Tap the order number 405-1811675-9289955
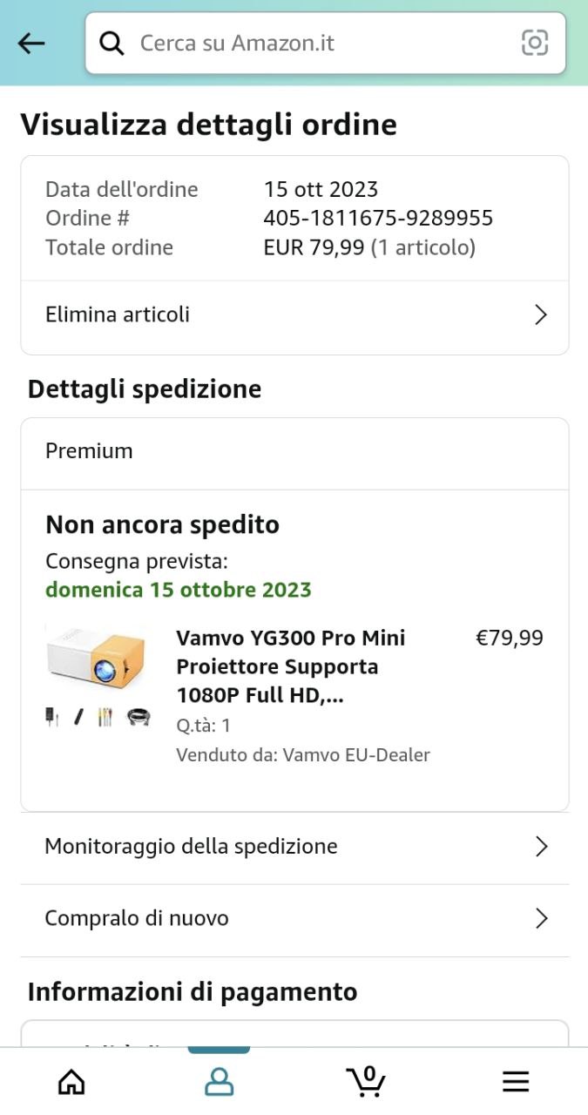Screen dimensions: 588x1115 [x=378, y=218]
